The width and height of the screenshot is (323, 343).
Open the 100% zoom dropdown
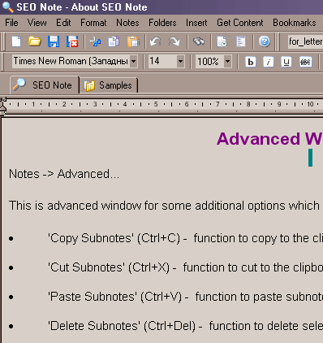point(228,62)
